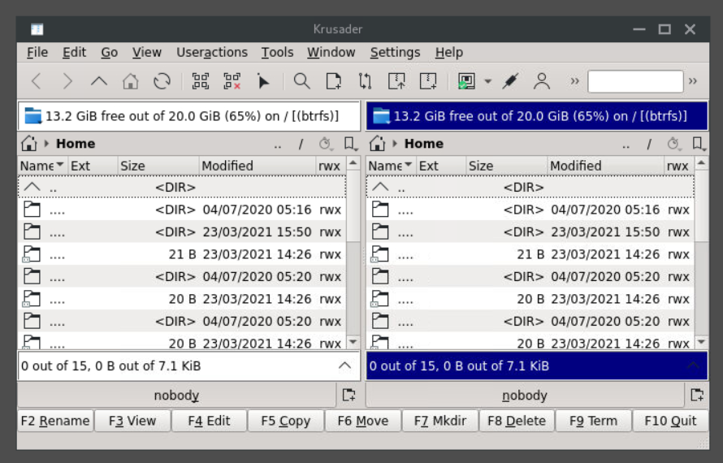Image resolution: width=723 pixels, height=463 pixels.
Task: Click the New File toolbar icon
Action: [333, 81]
